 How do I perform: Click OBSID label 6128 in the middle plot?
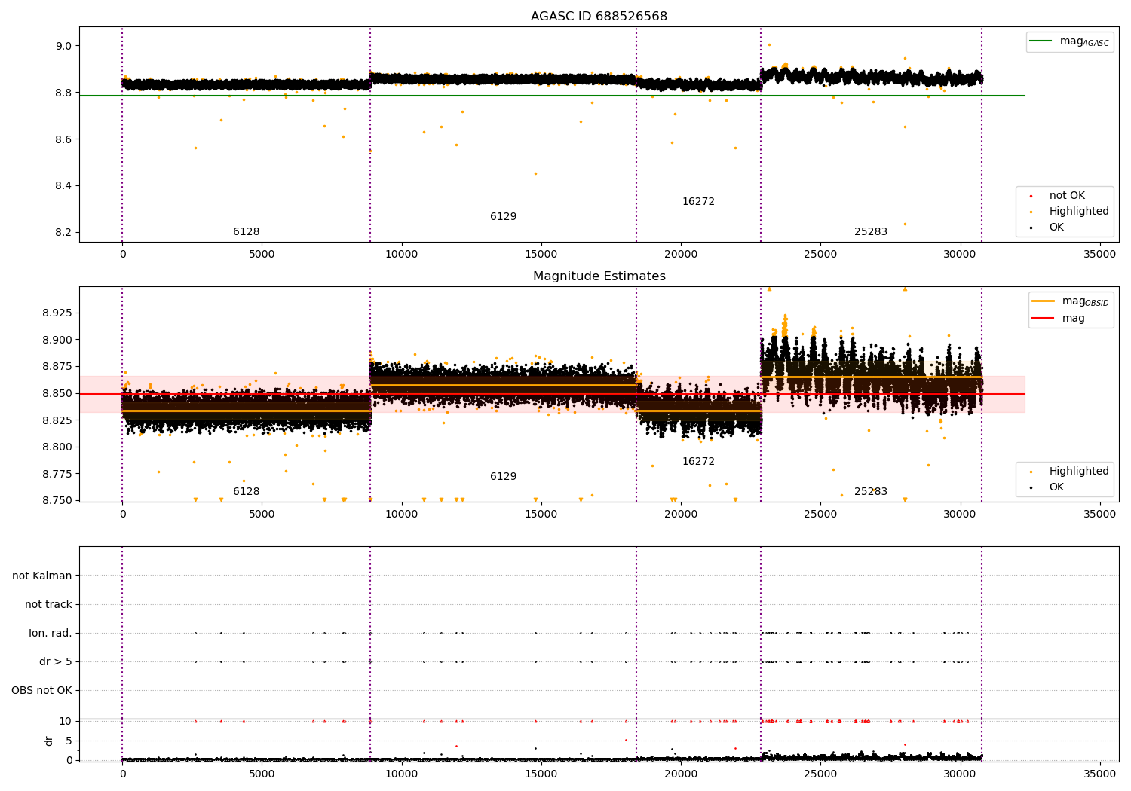[x=246, y=491]
